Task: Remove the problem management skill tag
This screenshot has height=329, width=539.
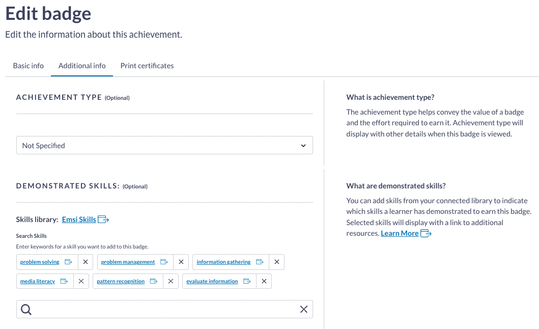Action: tap(181, 262)
